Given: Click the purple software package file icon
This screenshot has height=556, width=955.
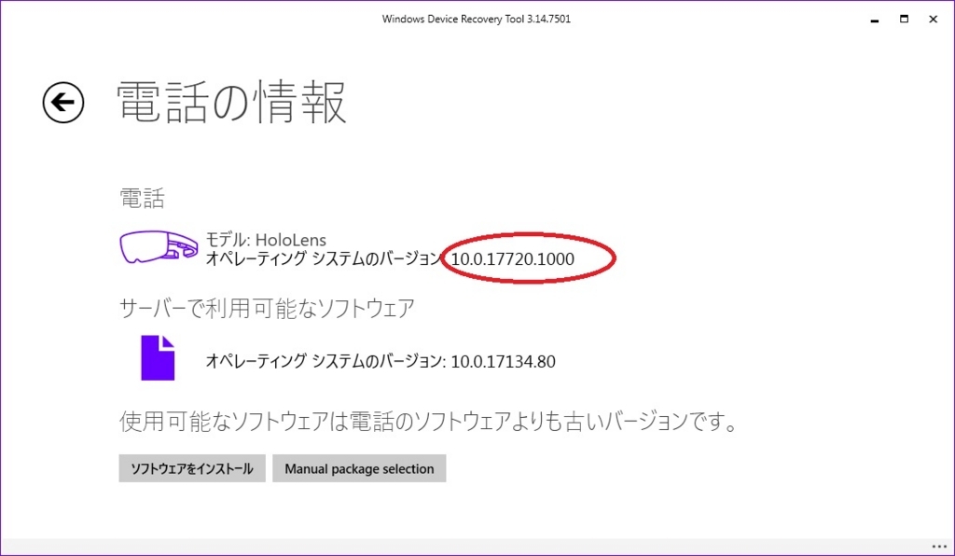Looking at the screenshot, I should [x=158, y=357].
